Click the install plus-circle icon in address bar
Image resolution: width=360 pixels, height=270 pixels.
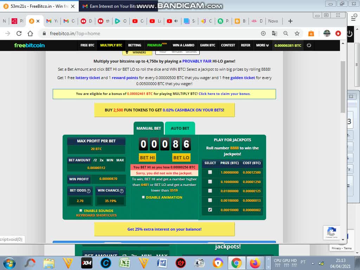pos(263,33)
